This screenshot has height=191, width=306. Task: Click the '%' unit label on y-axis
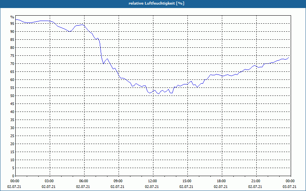[12, 17]
